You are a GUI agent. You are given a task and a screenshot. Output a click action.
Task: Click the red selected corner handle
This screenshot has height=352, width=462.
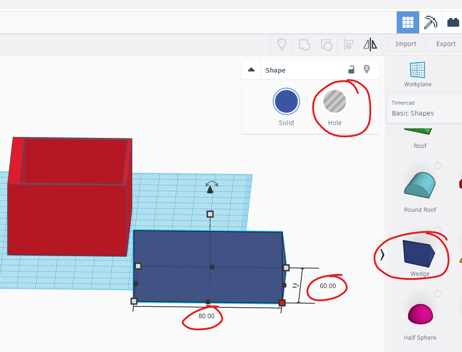pos(282,303)
